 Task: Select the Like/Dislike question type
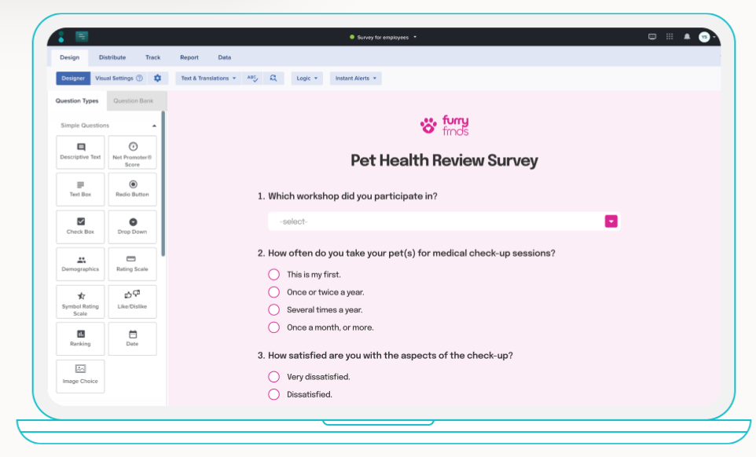click(x=132, y=302)
